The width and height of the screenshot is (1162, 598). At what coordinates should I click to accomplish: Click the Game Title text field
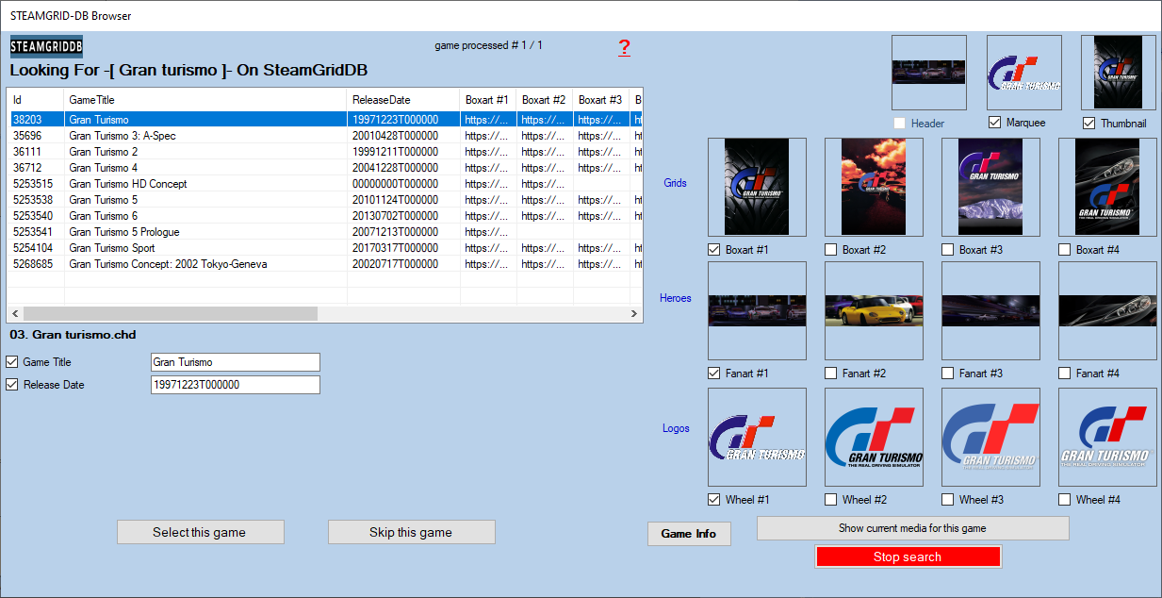tap(235, 362)
